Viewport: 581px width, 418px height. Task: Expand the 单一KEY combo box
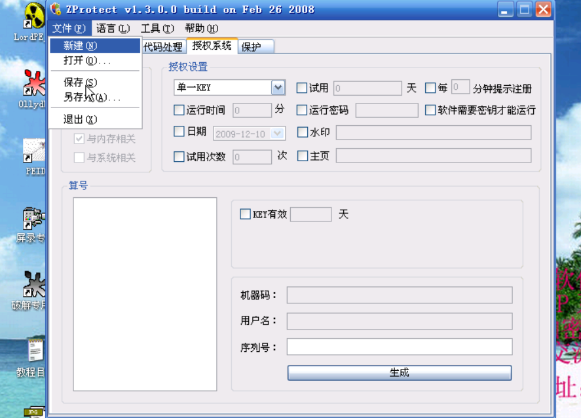pos(278,88)
